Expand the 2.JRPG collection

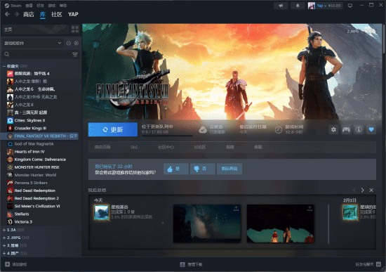tap(4, 238)
